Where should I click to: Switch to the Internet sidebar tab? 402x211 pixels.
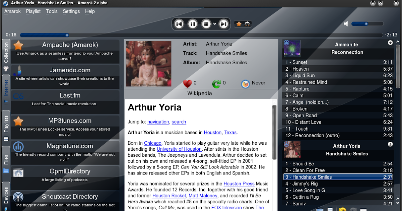pyautogui.click(x=6, y=91)
